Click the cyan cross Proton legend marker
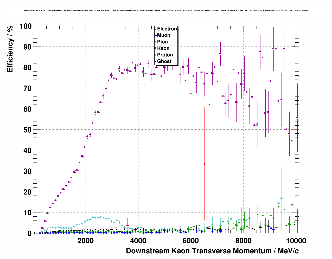332x259 pixels. pyautogui.click(x=156, y=55)
